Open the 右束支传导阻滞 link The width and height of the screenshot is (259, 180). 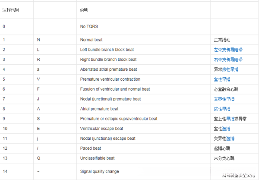click(228, 60)
